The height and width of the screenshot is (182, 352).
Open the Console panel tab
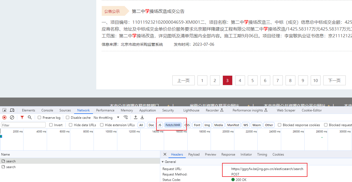[47, 110]
